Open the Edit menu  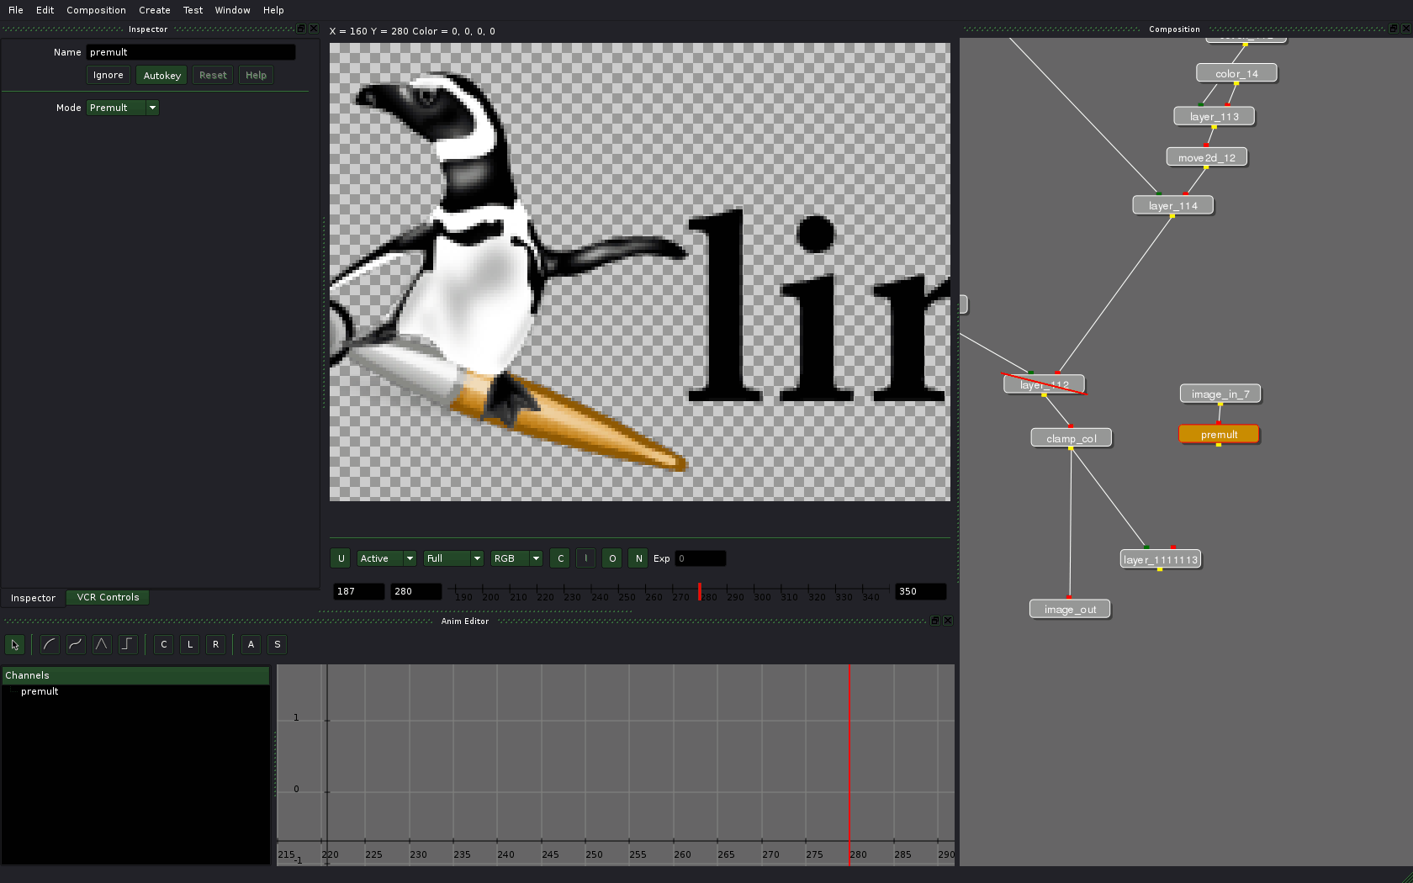45,10
